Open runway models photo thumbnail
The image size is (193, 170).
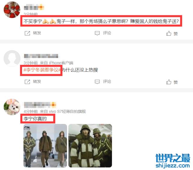point(45,146)
